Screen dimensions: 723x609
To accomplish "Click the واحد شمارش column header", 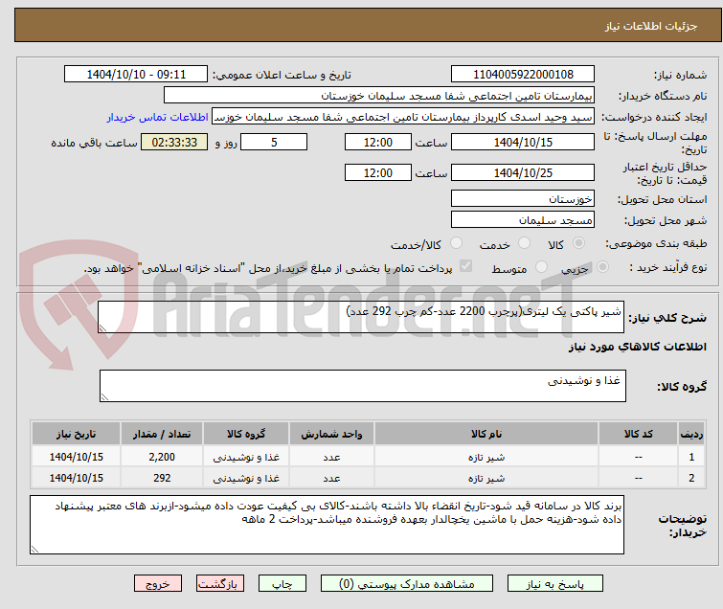I will point(331,434).
